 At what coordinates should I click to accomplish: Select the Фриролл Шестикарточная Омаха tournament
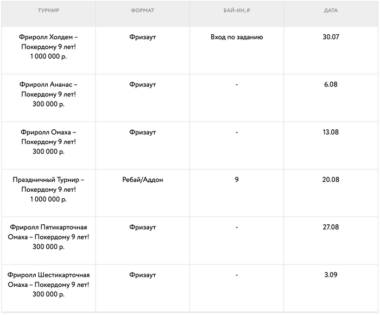[49, 285]
